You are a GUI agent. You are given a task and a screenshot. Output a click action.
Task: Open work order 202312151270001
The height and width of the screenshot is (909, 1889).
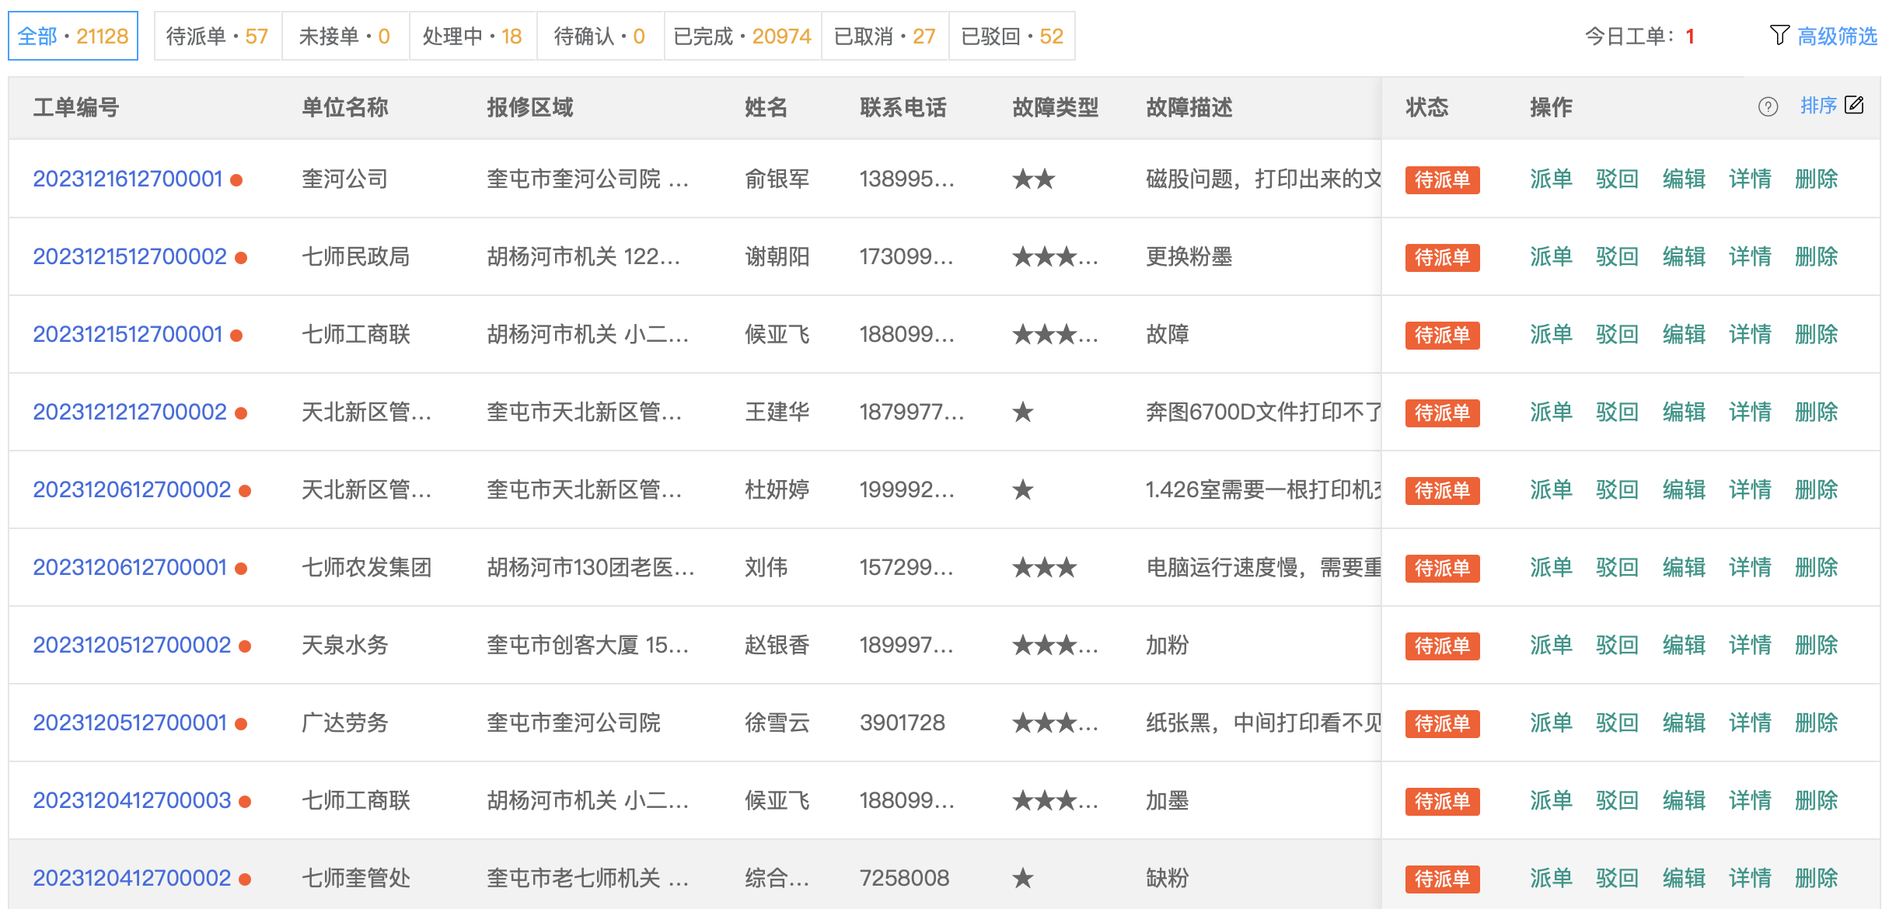pos(127,334)
